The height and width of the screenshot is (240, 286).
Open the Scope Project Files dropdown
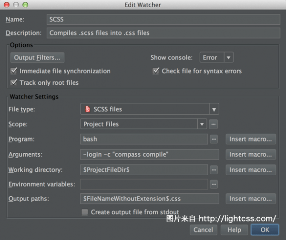point(143,124)
